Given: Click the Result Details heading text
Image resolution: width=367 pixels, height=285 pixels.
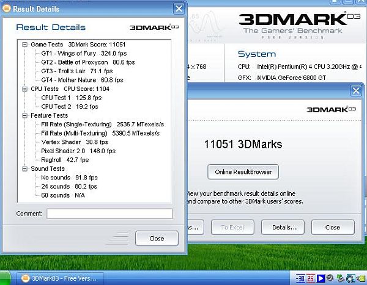Looking at the screenshot, I should [51, 27].
